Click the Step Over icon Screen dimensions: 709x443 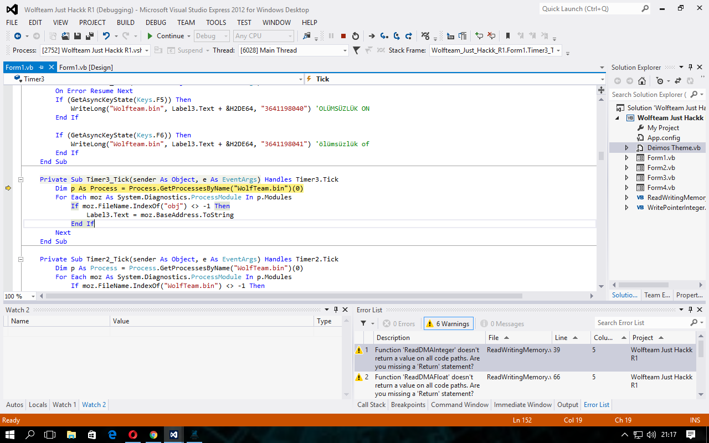pyautogui.click(x=397, y=36)
